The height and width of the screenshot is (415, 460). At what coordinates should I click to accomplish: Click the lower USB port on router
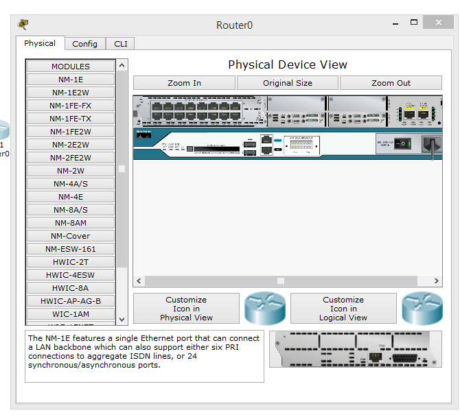click(x=250, y=153)
